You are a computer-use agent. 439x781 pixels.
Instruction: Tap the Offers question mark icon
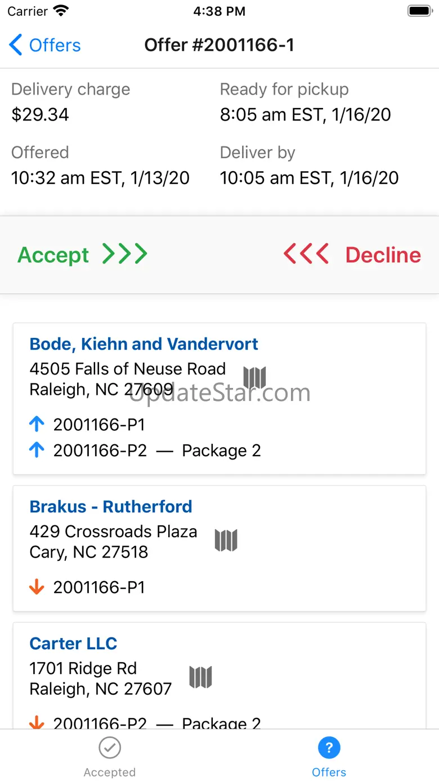pyautogui.click(x=329, y=748)
